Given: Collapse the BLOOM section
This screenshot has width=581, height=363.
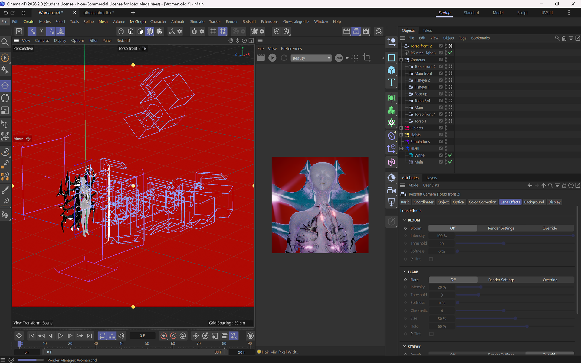Looking at the screenshot, I should click(405, 220).
